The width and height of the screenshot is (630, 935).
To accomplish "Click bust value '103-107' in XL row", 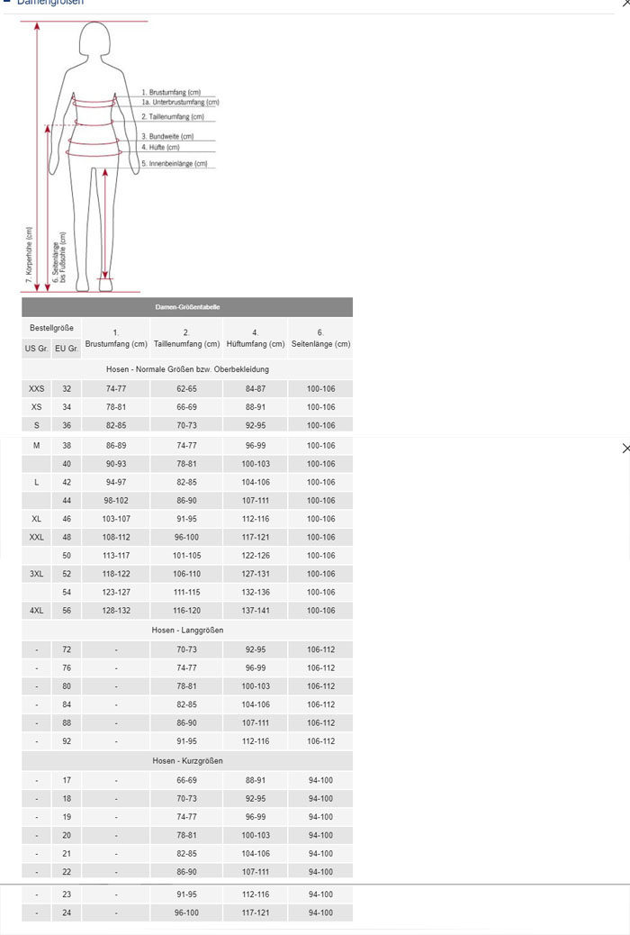I will (116, 519).
